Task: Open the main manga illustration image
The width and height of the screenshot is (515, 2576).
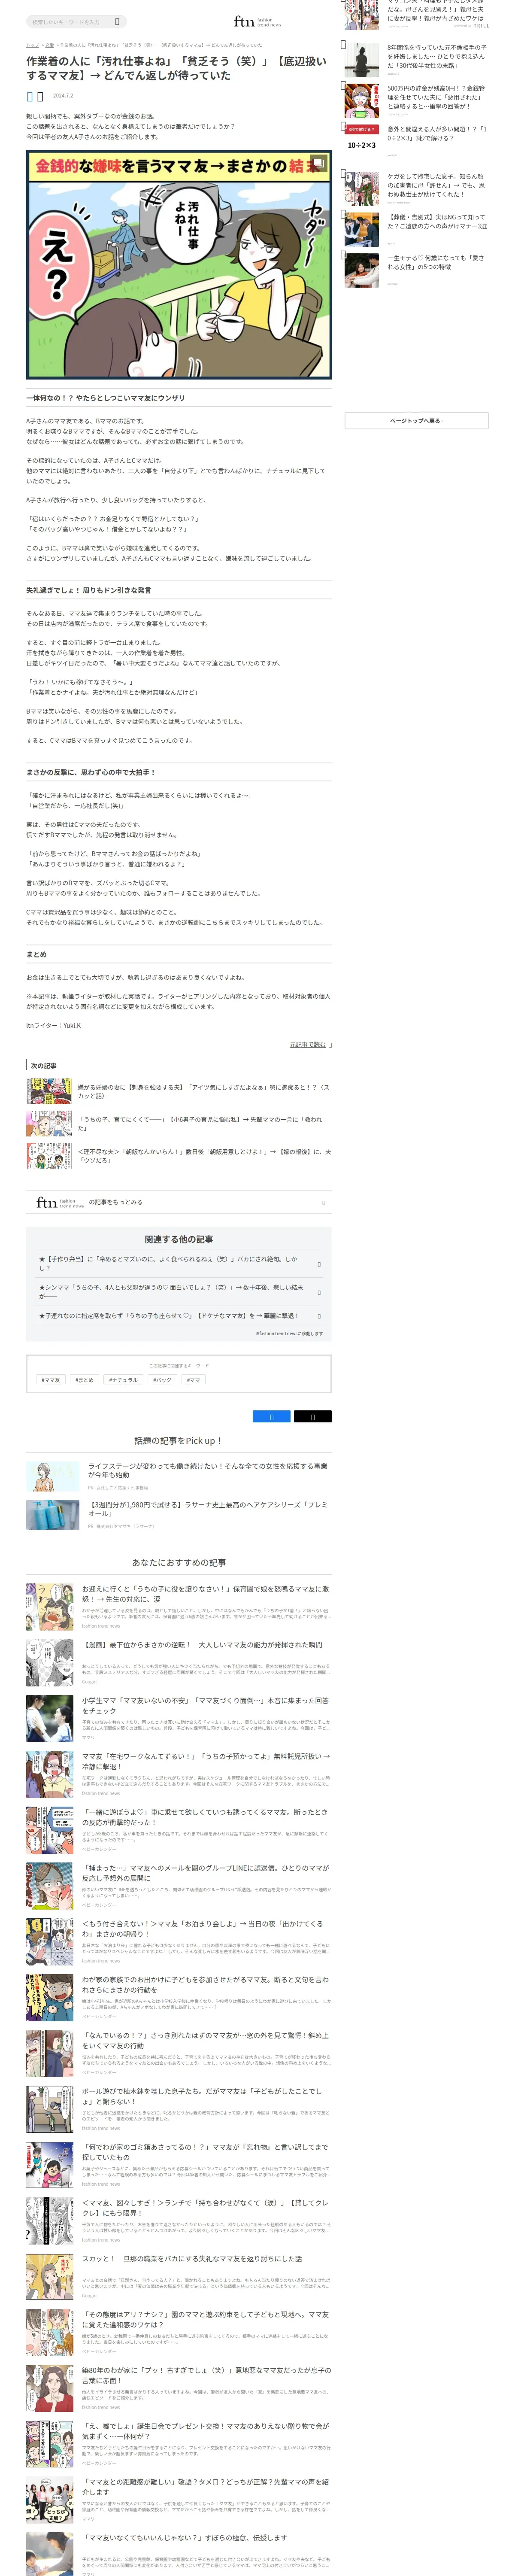Action: 179,265
